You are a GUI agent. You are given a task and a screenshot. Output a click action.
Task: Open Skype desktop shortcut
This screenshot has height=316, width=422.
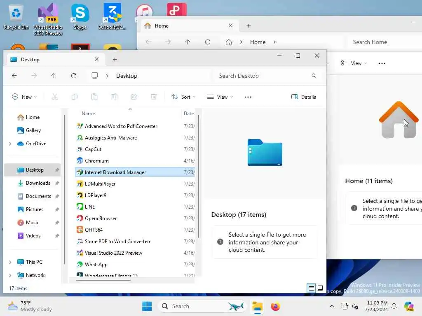tap(80, 16)
